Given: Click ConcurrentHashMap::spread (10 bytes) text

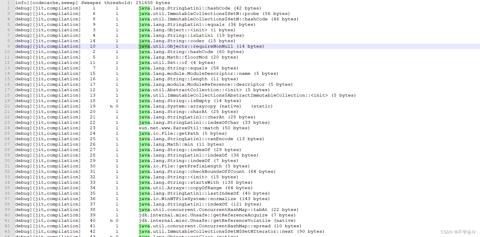Looking at the screenshot, I should (220, 226).
